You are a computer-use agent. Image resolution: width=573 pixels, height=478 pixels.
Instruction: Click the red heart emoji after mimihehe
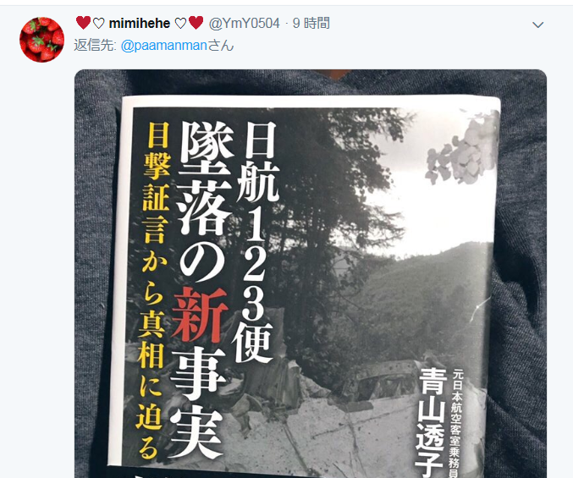click(196, 23)
